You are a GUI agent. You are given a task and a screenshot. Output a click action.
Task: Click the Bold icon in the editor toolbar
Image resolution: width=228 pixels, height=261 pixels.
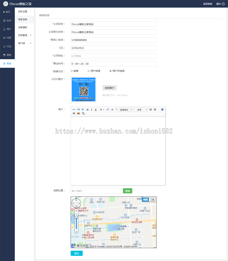click(88, 110)
